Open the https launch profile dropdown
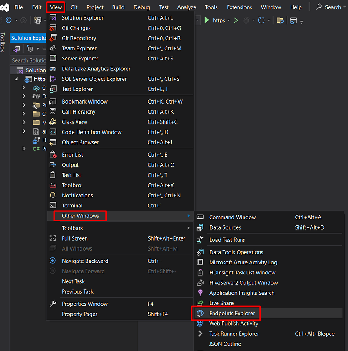348x351 pixels. coord(228,20)
